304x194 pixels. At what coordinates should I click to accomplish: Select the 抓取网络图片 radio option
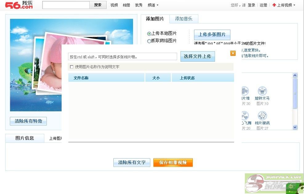pos(149,41)
